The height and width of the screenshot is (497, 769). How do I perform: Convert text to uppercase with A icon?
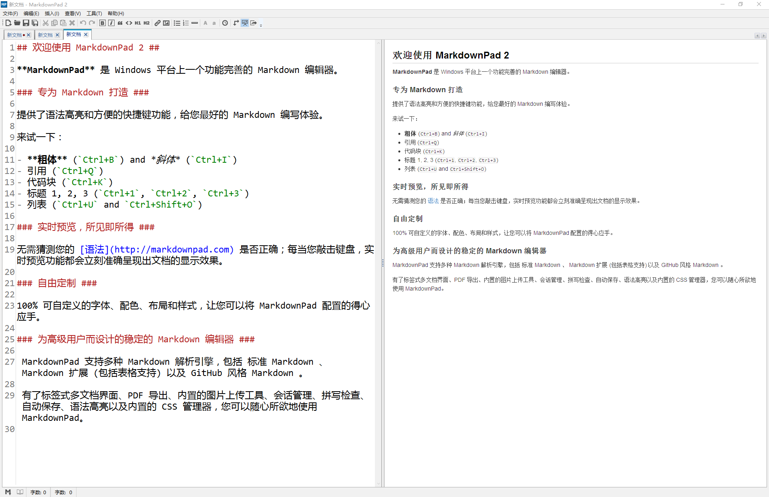[205, 23]
